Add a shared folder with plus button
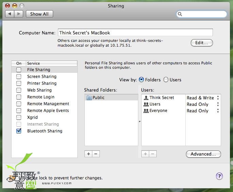233x192 pixels. tap(89, 154)
